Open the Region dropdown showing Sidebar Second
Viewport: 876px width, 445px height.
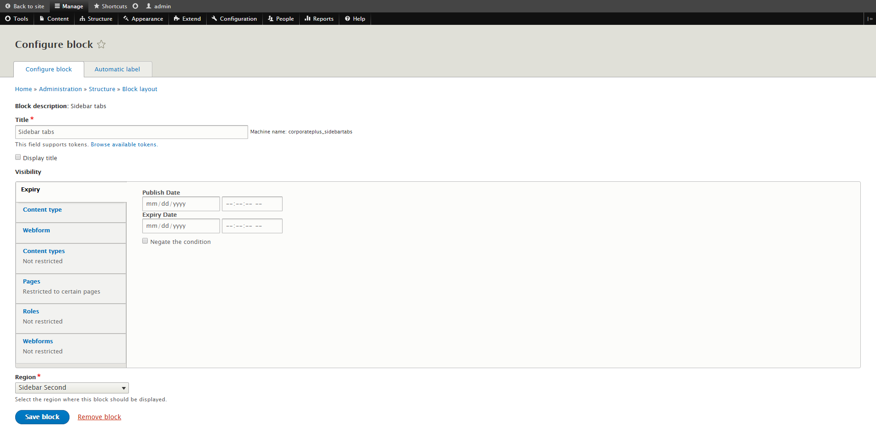pyautogui.click(x=72, y=388)
